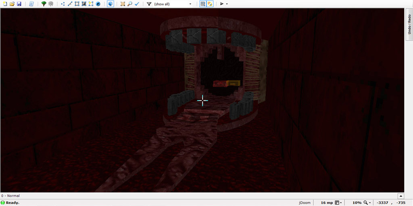413x206 pixels.
Task: Click the -3337 X coordinate readout
Action: click(x=382, y=203)
